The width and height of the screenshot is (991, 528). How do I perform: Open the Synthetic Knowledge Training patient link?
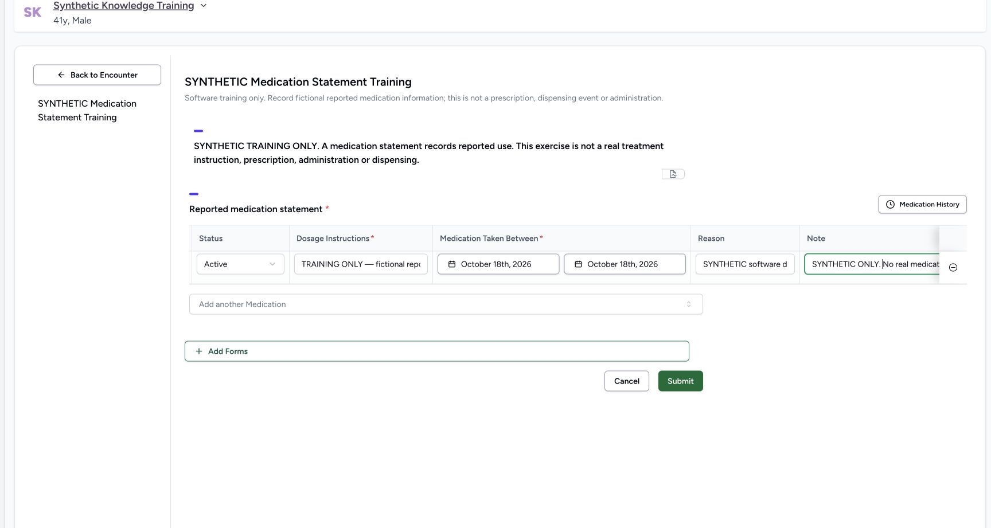124,6
